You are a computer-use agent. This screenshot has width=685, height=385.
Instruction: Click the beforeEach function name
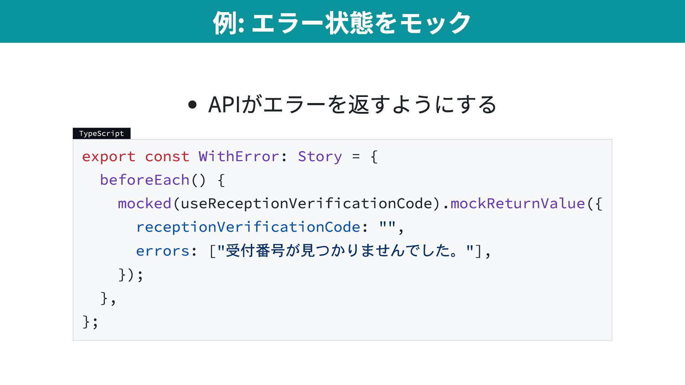(x=144, y=180)
